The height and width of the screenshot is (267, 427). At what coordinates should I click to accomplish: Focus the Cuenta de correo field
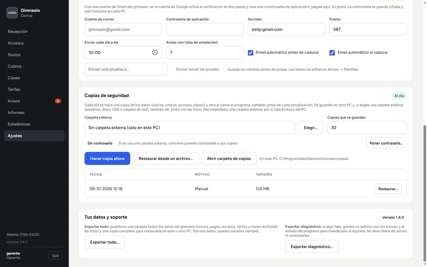(x=123, y=29)
